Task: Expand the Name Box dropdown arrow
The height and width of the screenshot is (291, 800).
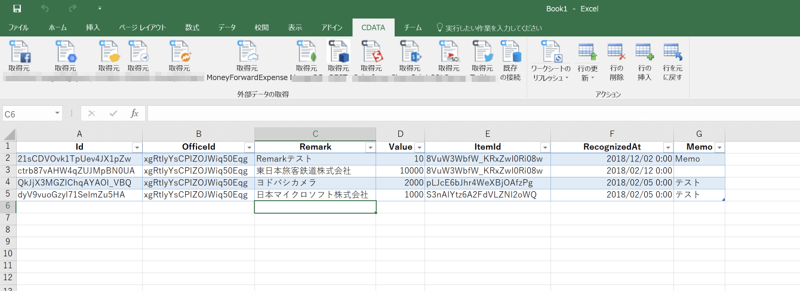Action: tap(57, 113)
